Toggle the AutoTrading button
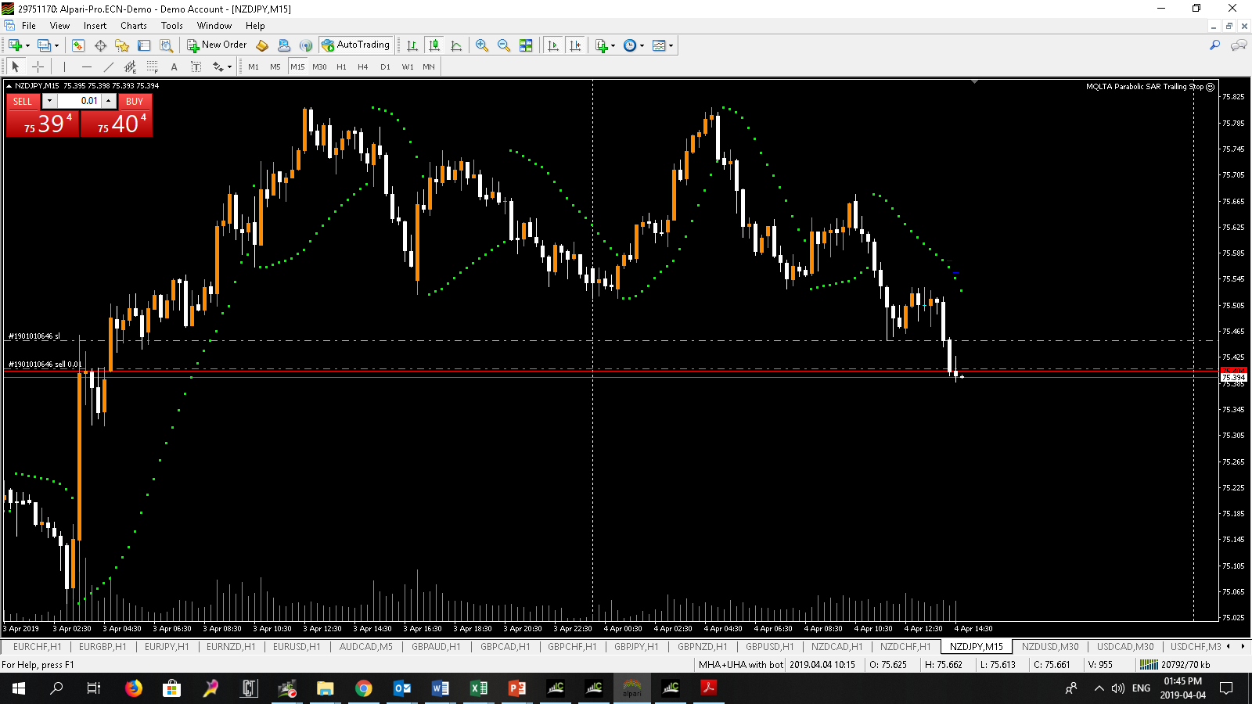The image size is (1252, 704). [355, 45]
